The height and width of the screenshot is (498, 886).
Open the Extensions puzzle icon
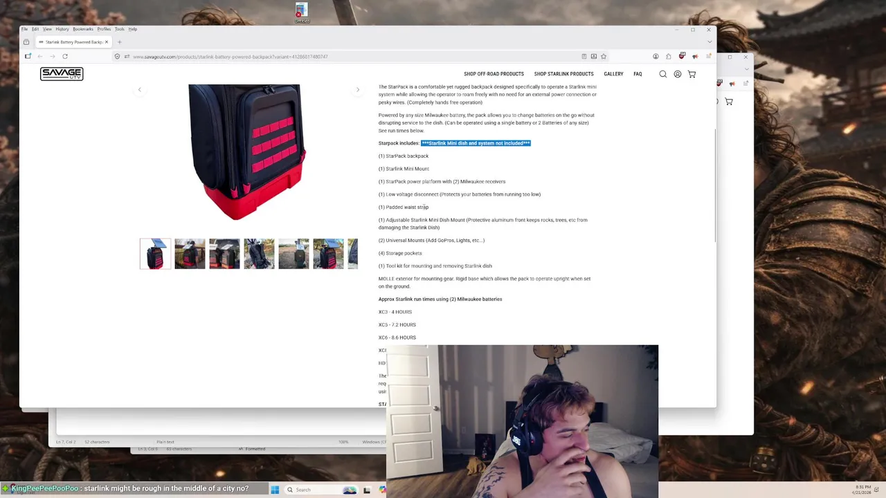(x=669, y=57)
